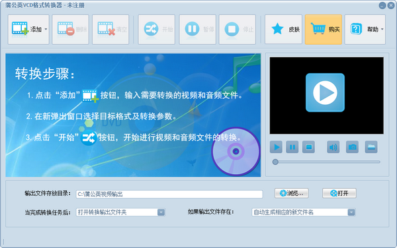Start conversion with the 开始 button
397x248 pixels.
pos(156,30)
